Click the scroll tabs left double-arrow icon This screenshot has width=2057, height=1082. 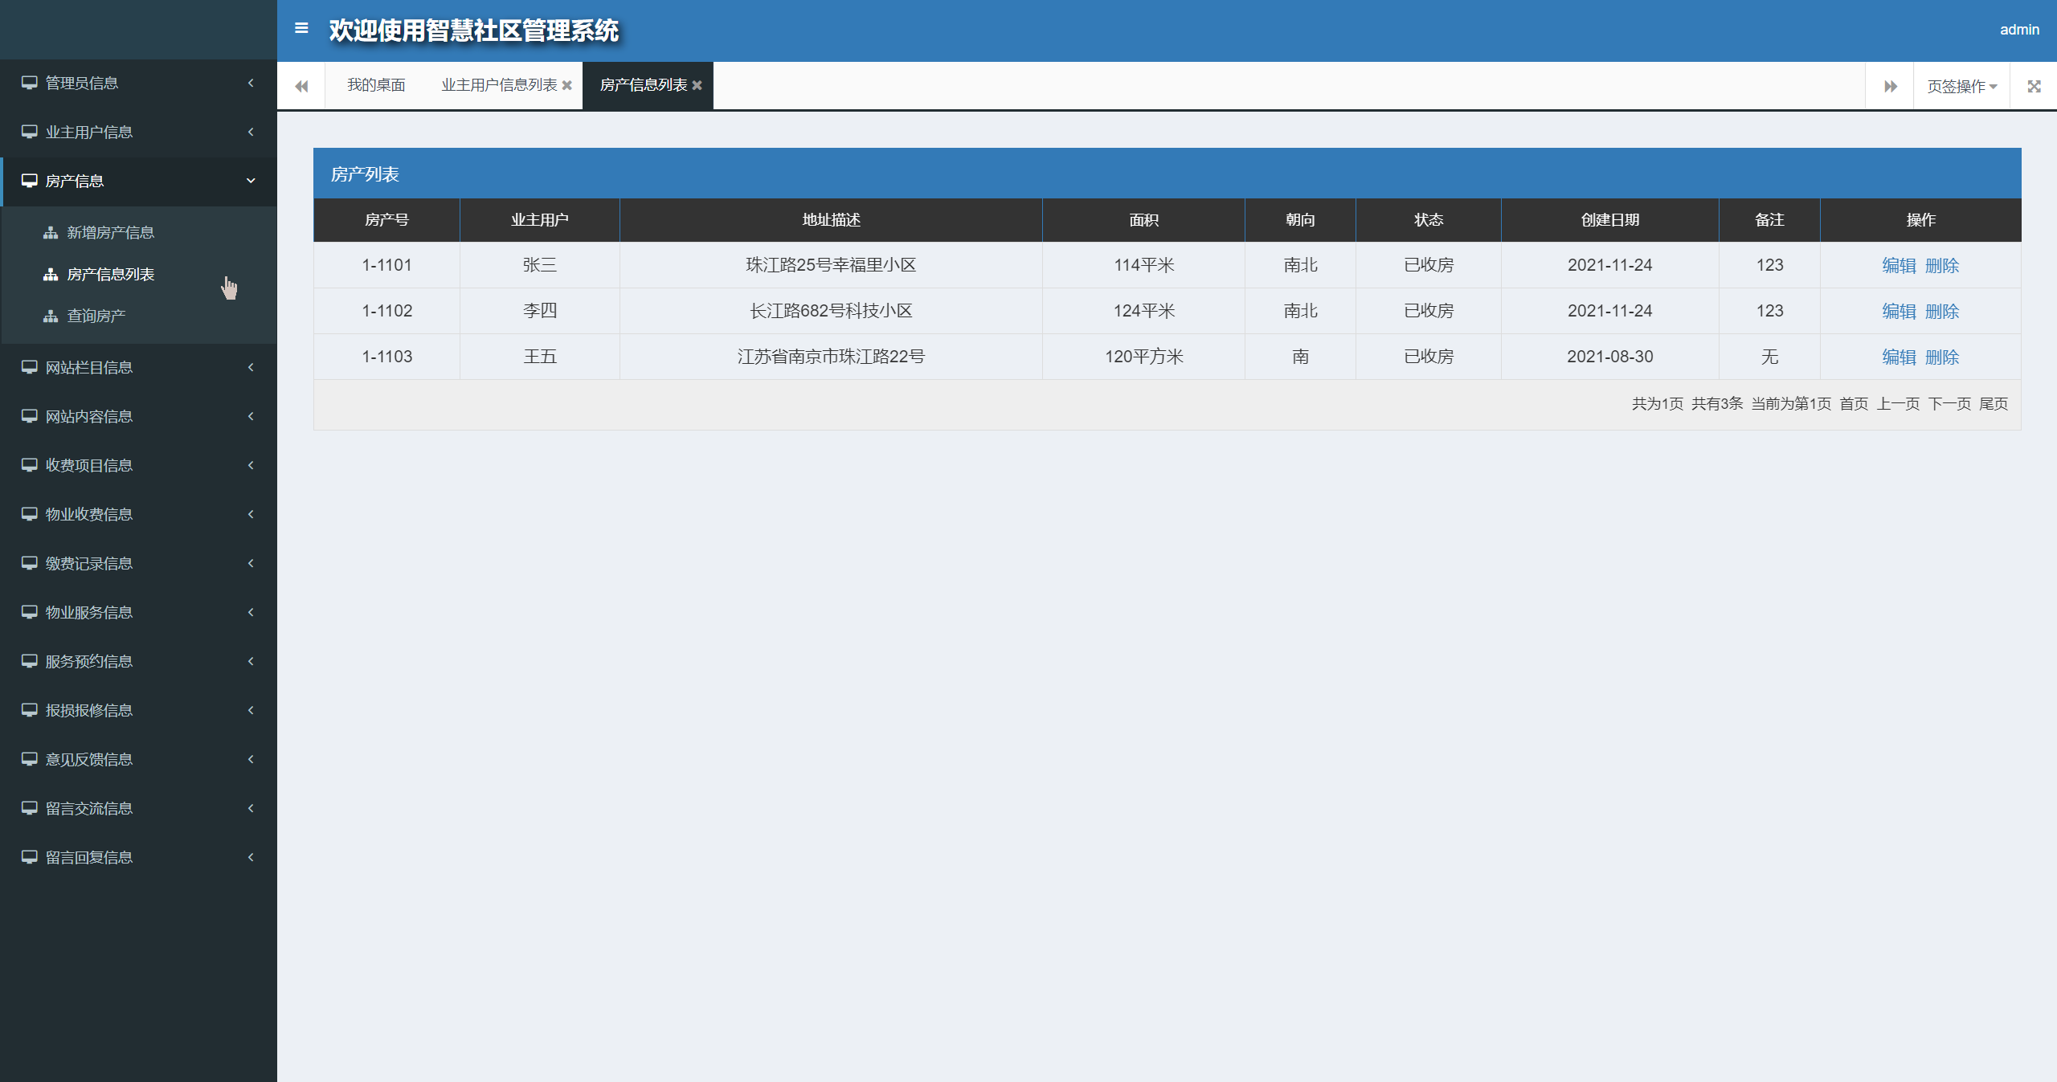(x=301, y=86)
